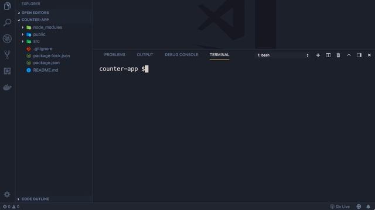Screen dimensions: 375x210
Task: Click the package-lock.json file icon
Action: [x=29, y=56]
